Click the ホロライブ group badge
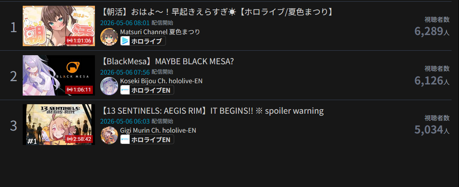 click(x=143, y=41)
